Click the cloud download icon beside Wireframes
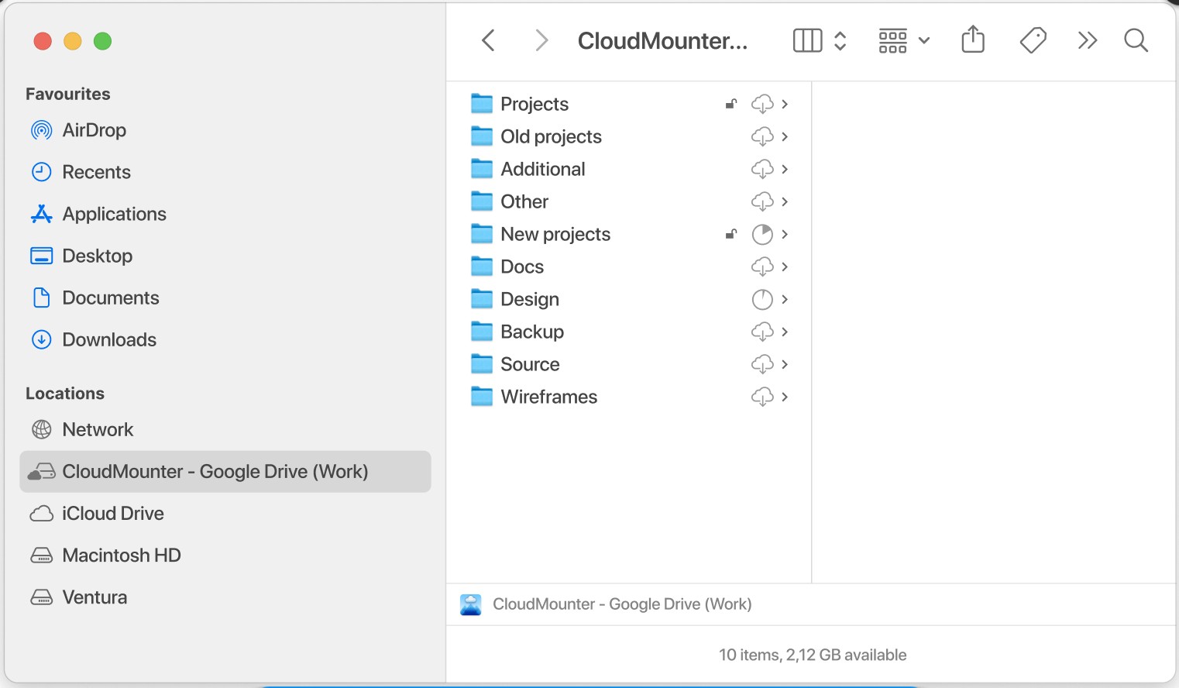 (762, 397)
